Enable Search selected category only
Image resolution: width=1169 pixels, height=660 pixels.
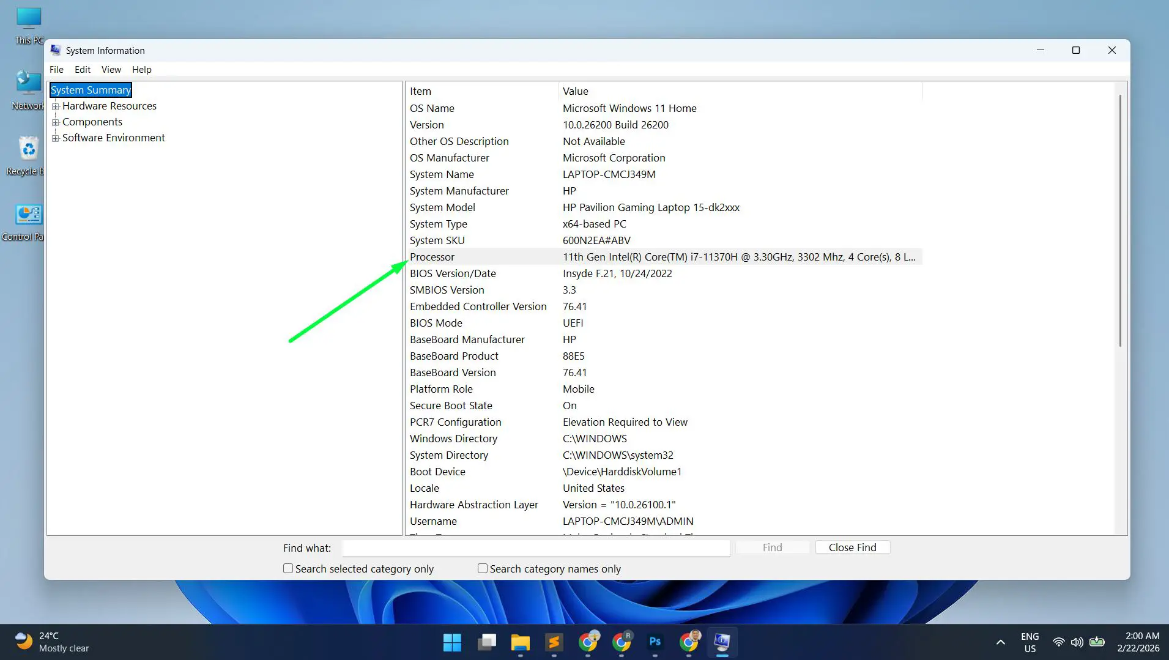pyautogui.click(x=288, y=568)
